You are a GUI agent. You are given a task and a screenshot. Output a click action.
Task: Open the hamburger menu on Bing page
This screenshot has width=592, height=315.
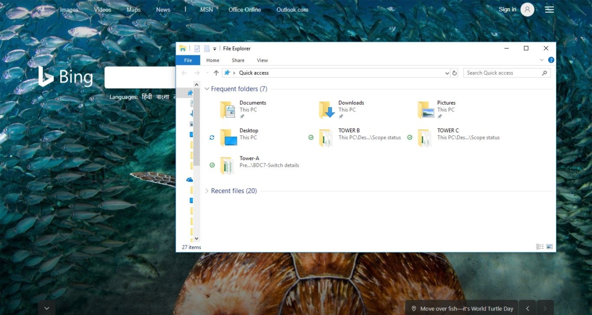[549, 9]
